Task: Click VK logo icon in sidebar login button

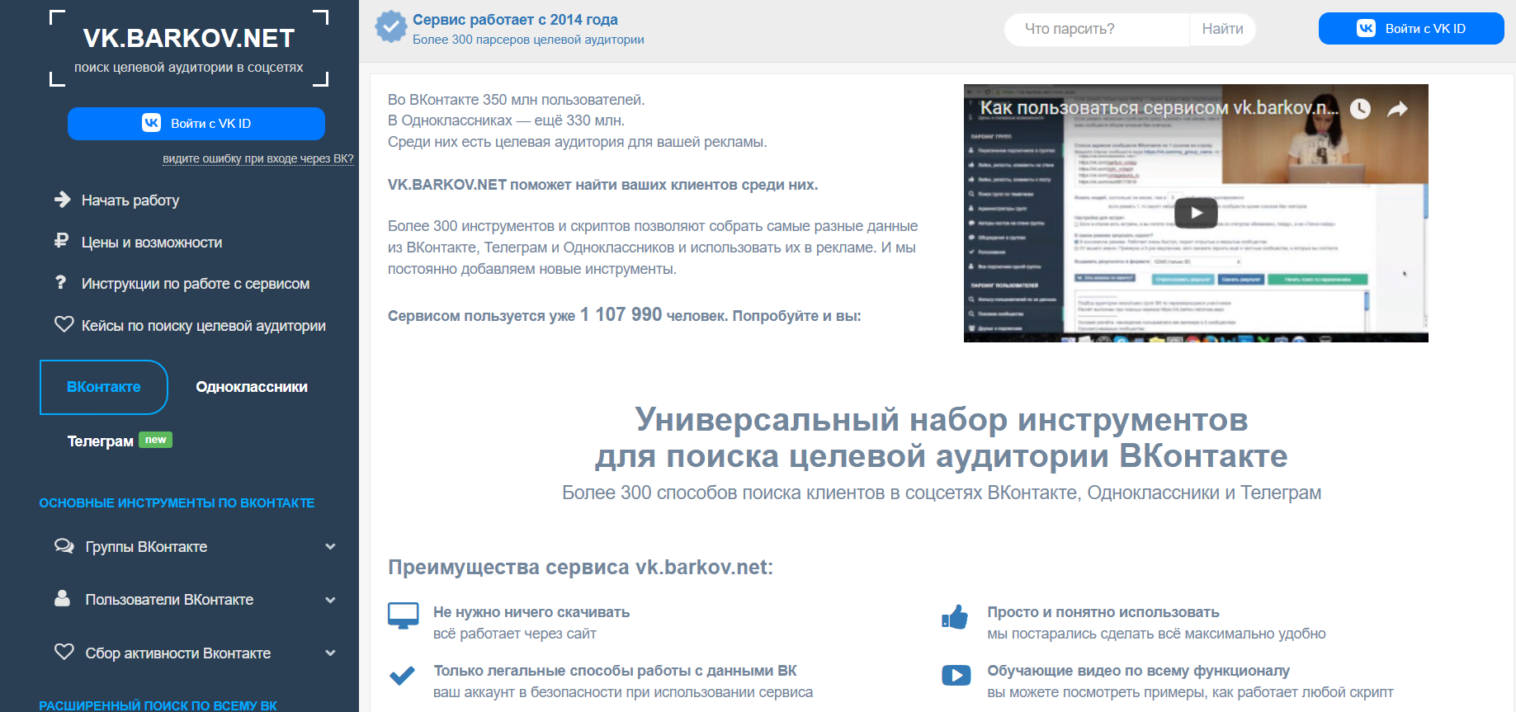Action: click(152, 123)
